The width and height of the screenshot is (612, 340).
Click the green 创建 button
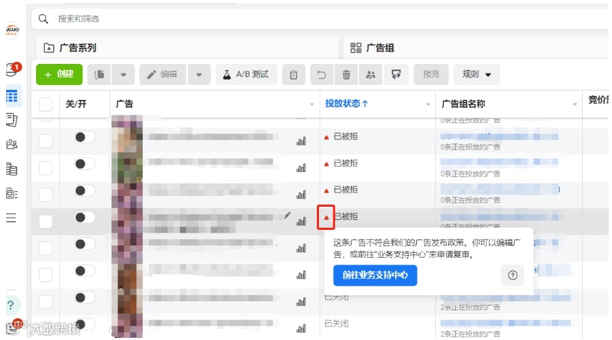(59, 75)
